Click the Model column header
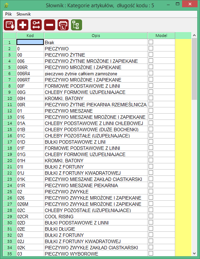The image size is (200, 259). (x=161, y=36)
